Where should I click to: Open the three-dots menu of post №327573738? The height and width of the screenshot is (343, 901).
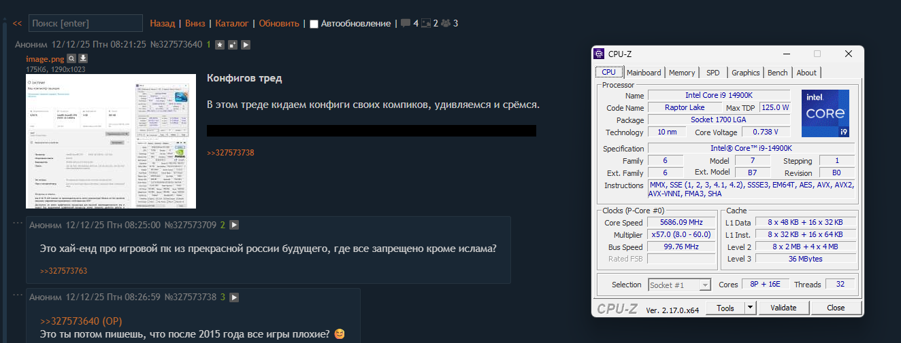click(18, 295)
